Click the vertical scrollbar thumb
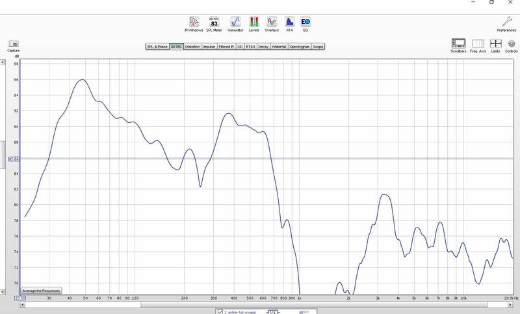 coord(3,155)
